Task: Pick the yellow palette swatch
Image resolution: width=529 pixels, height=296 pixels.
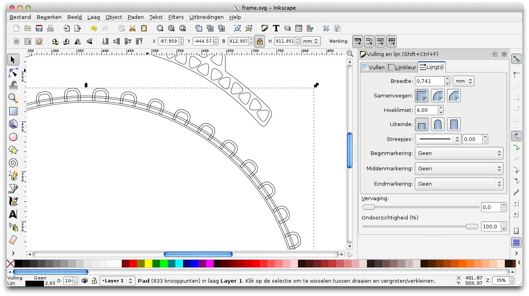Action: [x=148, y=263]
